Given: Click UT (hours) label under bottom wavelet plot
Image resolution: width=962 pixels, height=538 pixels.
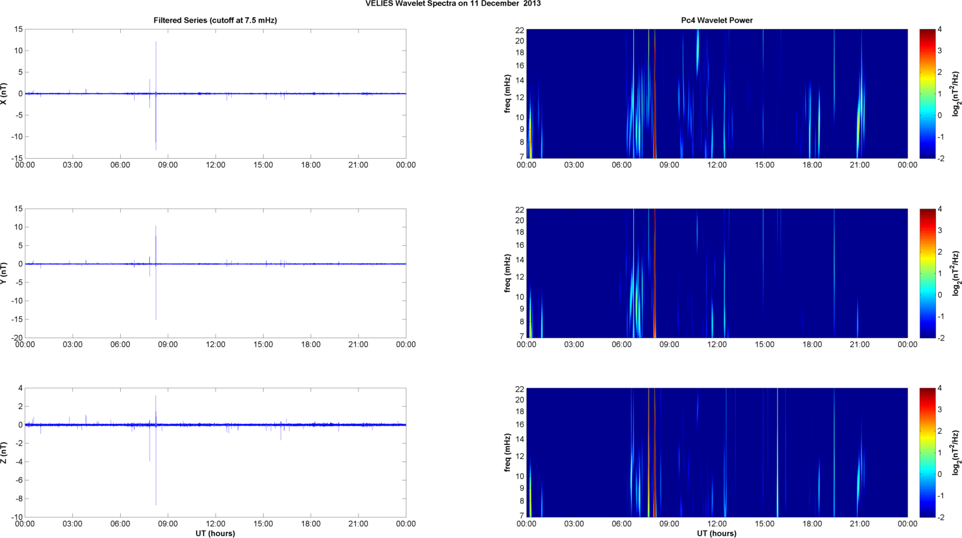Looking at the screenshot, I should pyautogui.click(x=716, y=534).
